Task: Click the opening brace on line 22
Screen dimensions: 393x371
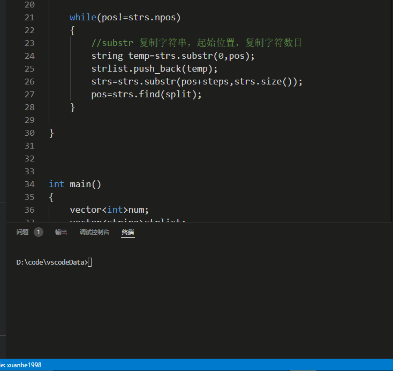Action: coord(72,31)
